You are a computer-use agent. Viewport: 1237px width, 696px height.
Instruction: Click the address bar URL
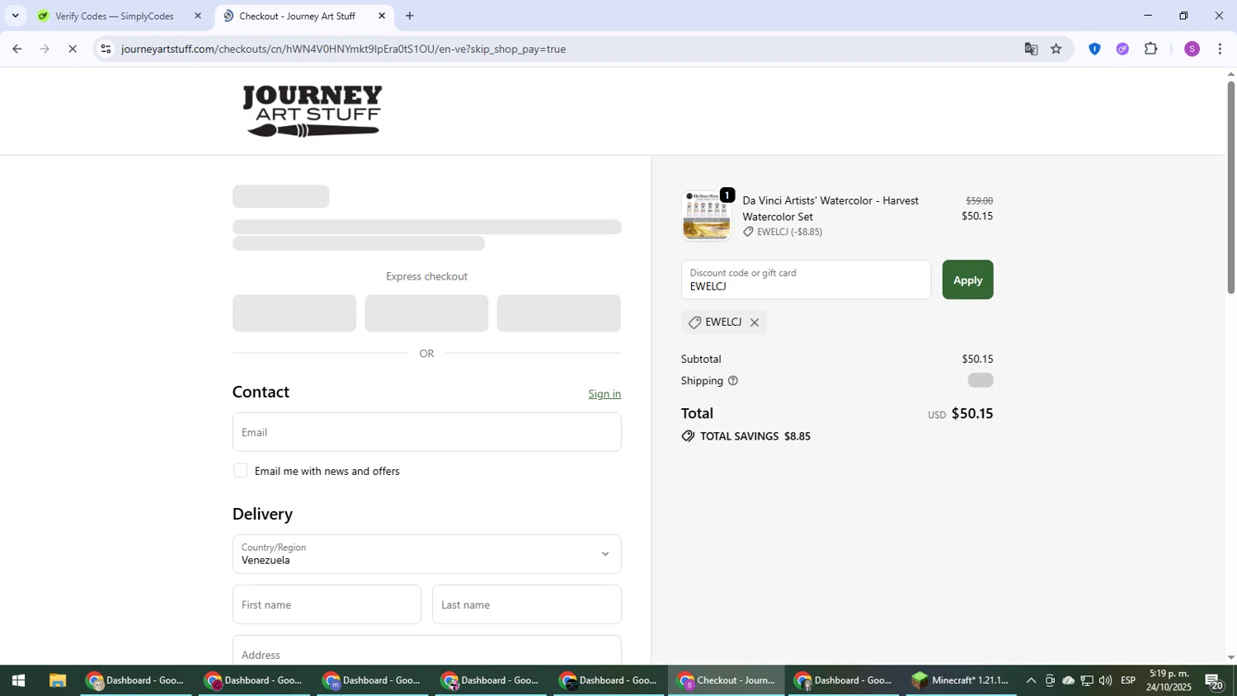click(x=343, y=49)
